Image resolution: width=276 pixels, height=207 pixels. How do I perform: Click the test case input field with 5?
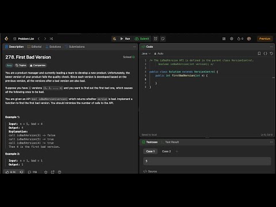[207, 161]
